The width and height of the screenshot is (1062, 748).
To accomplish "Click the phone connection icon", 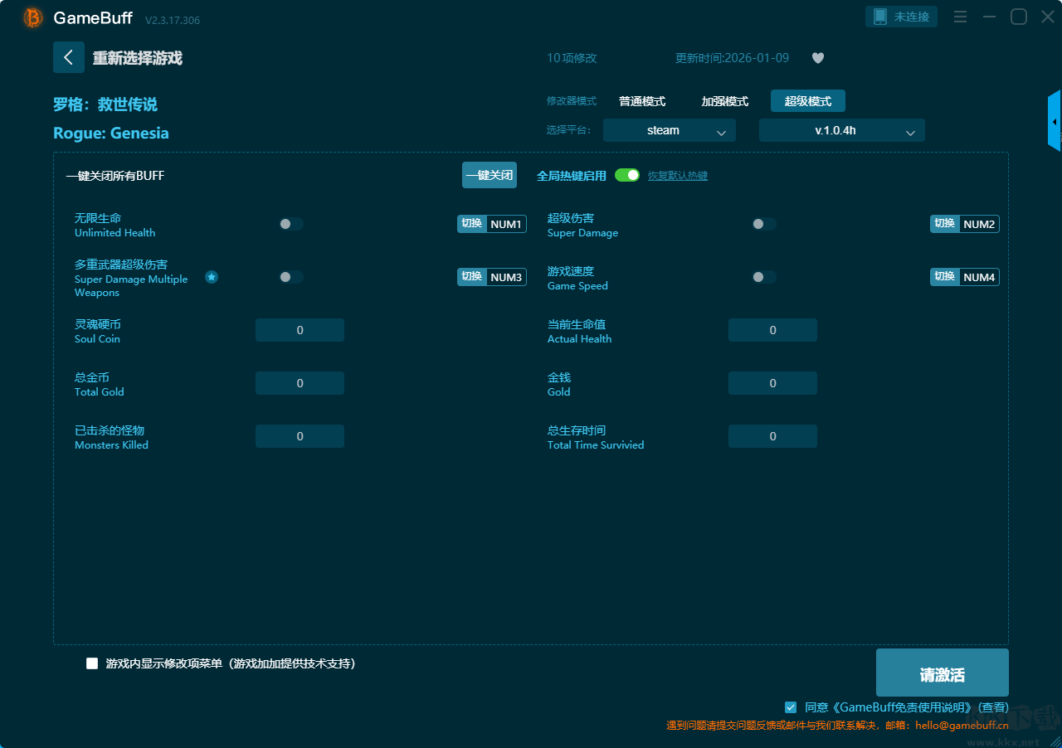I will [x=880, y=17].
